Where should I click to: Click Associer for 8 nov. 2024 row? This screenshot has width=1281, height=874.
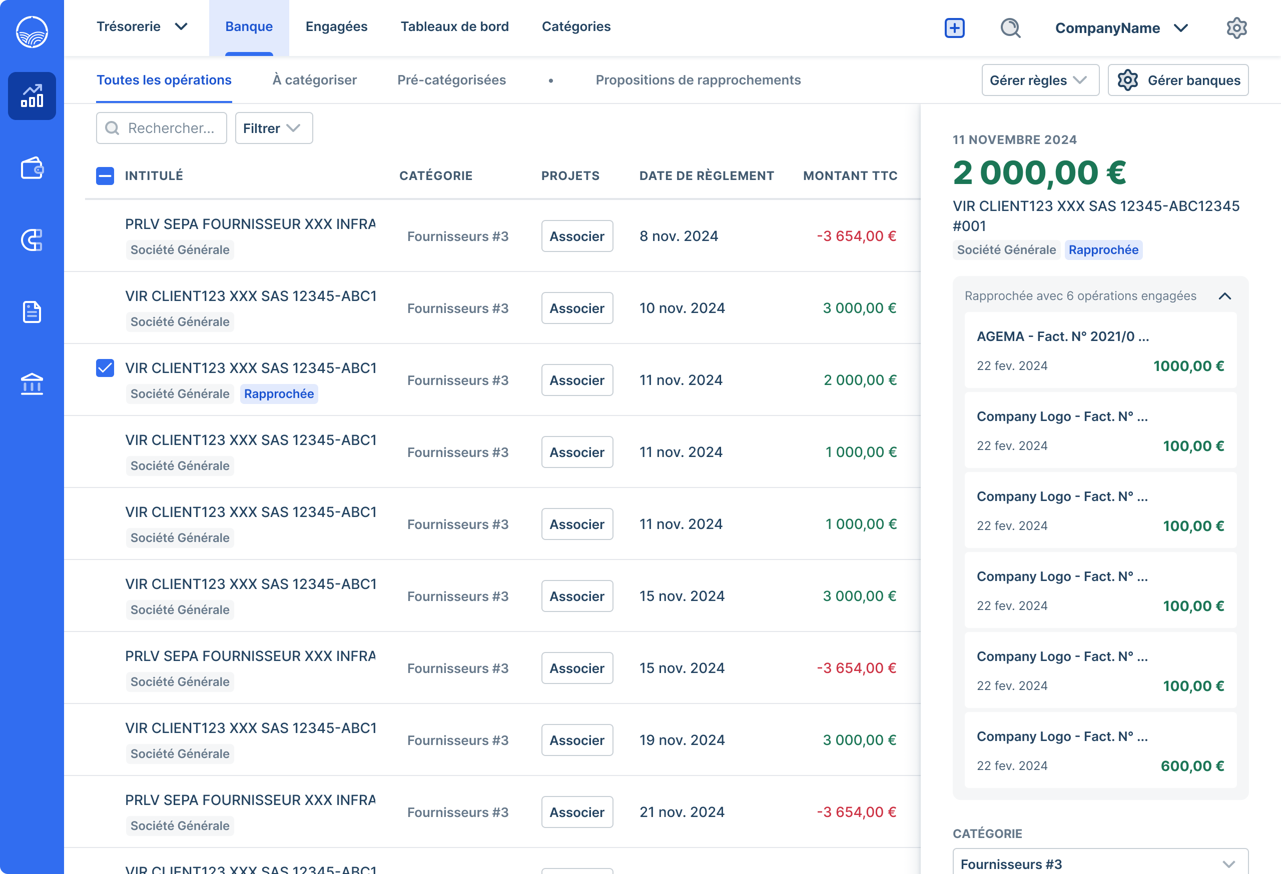click(x=576, y=236)
